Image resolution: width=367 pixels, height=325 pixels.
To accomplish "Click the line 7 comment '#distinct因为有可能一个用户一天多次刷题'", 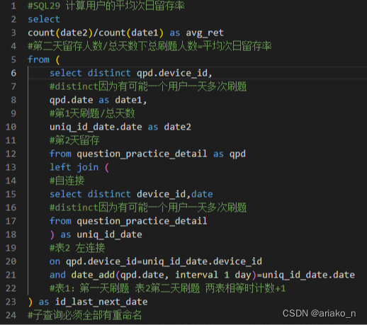I will [148, 86].
